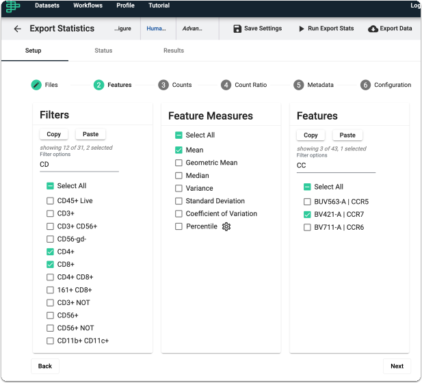Toggle Select All in Features panel

tap(307, 187)
